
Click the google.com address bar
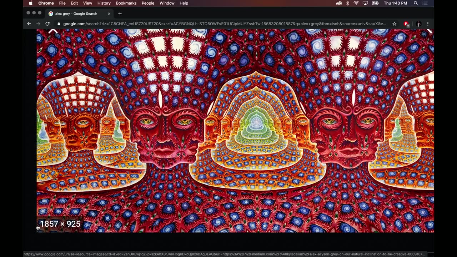click(x=224, y=24)
